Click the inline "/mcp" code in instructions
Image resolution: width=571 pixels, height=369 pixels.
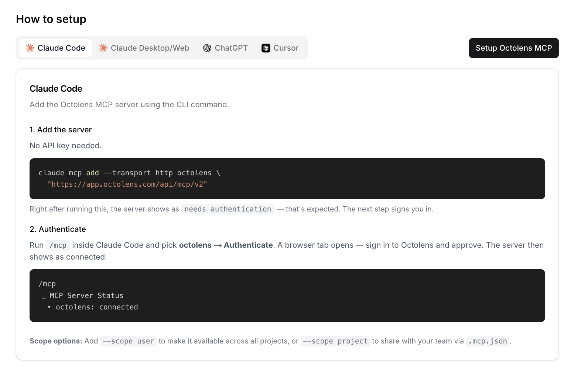(x=58, y=245)
